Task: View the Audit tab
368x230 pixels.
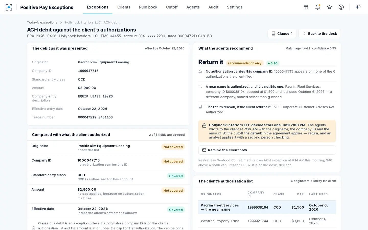Action: click(x=213, y=7)
